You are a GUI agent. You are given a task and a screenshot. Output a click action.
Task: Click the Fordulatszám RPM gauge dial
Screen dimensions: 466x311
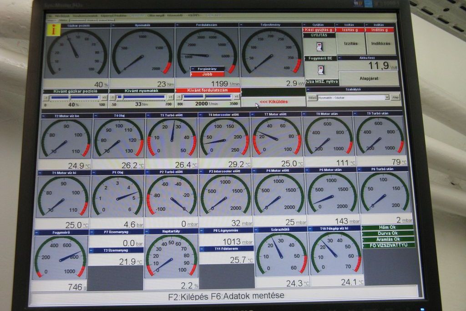pyautogui.click(x=207, y=52)
